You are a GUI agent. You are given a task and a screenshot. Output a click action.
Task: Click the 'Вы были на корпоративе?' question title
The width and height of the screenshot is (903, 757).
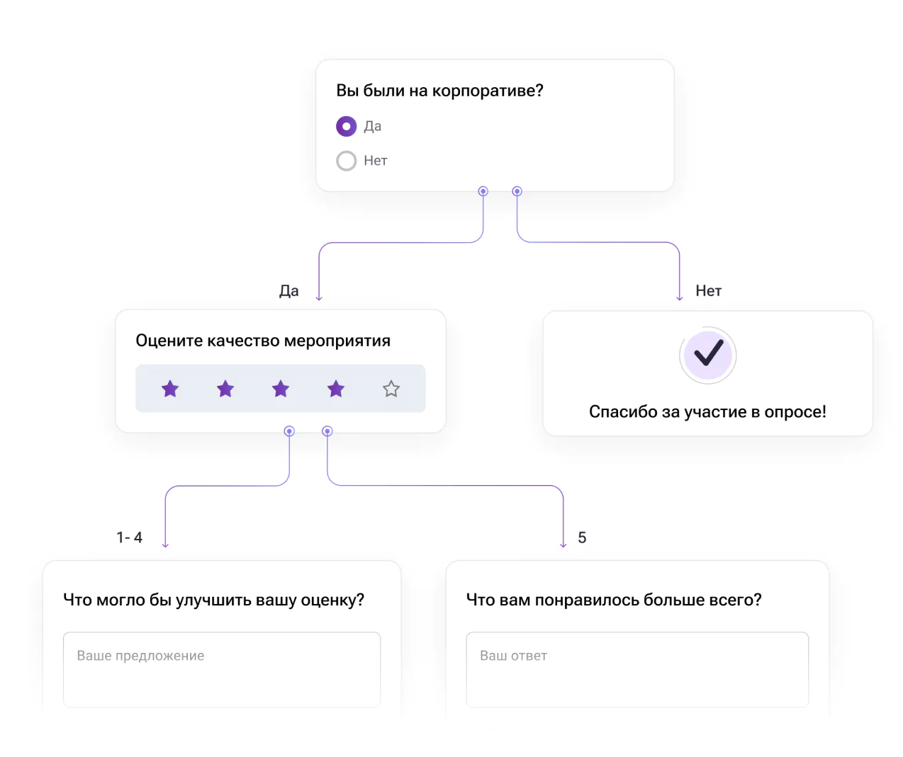(x=439, y=91)
